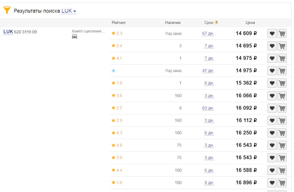Add the 15 362 ₽ offer to cart
The width and height of the screenshot is (294, 192).
pyautogui.click(x=282, y=83)
